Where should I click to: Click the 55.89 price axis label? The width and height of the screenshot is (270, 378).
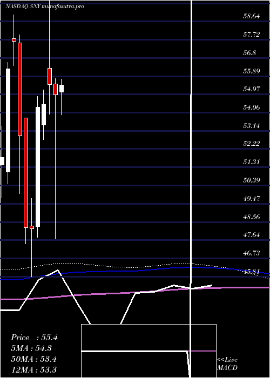pos(252,71)
